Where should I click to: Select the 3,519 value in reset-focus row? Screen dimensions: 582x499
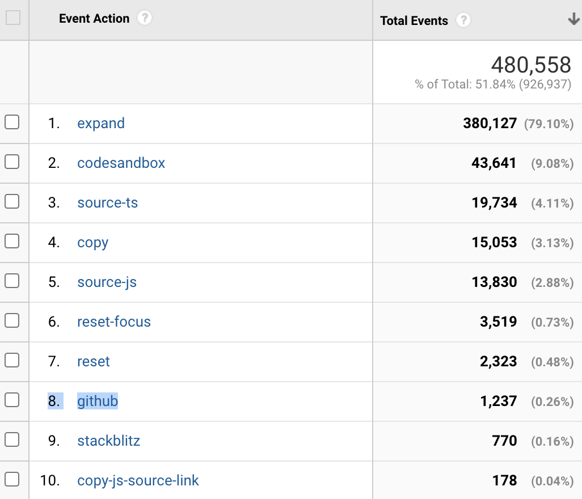pos(499,322)
